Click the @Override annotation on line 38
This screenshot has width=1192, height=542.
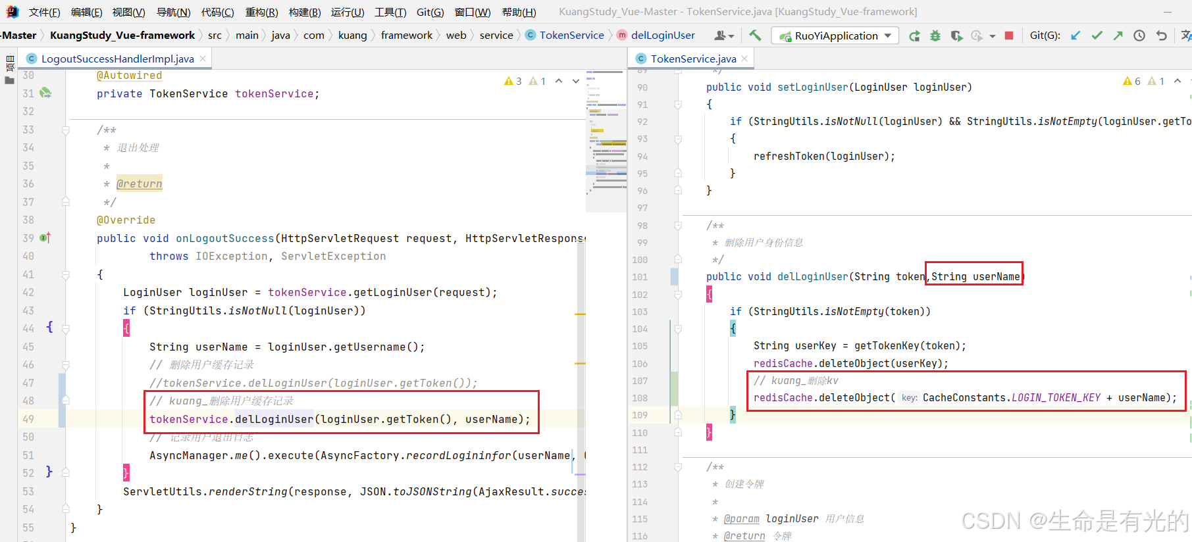tap(126, 220)
